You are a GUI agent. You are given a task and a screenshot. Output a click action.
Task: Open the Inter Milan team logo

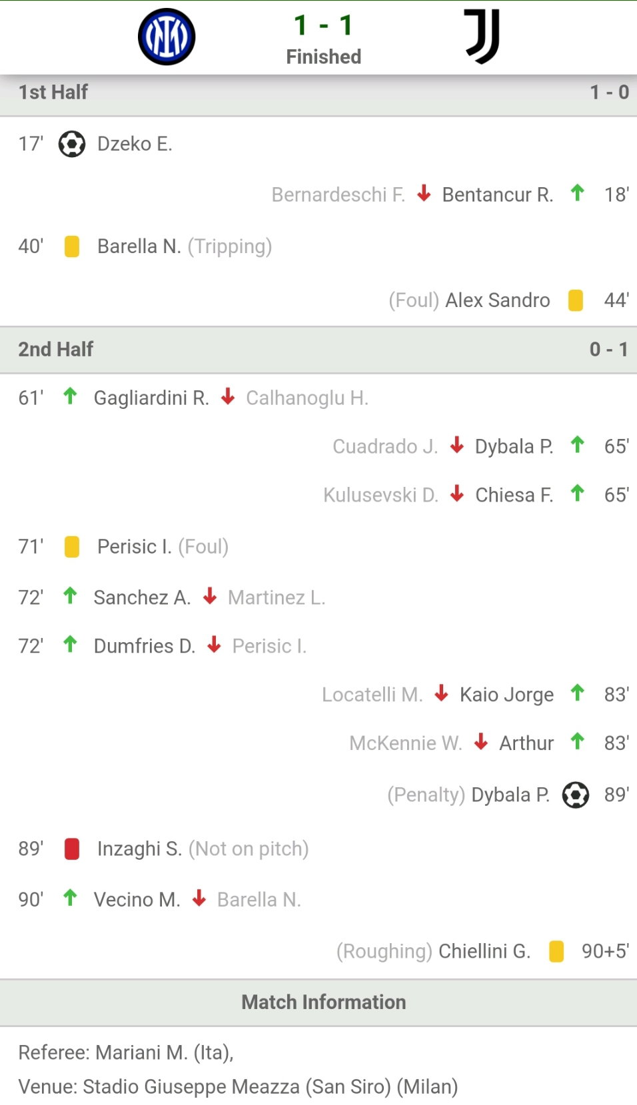167,37
